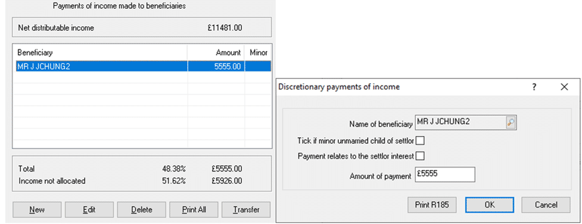Click the Edit button
582x224 pixels.
(89, 210)
